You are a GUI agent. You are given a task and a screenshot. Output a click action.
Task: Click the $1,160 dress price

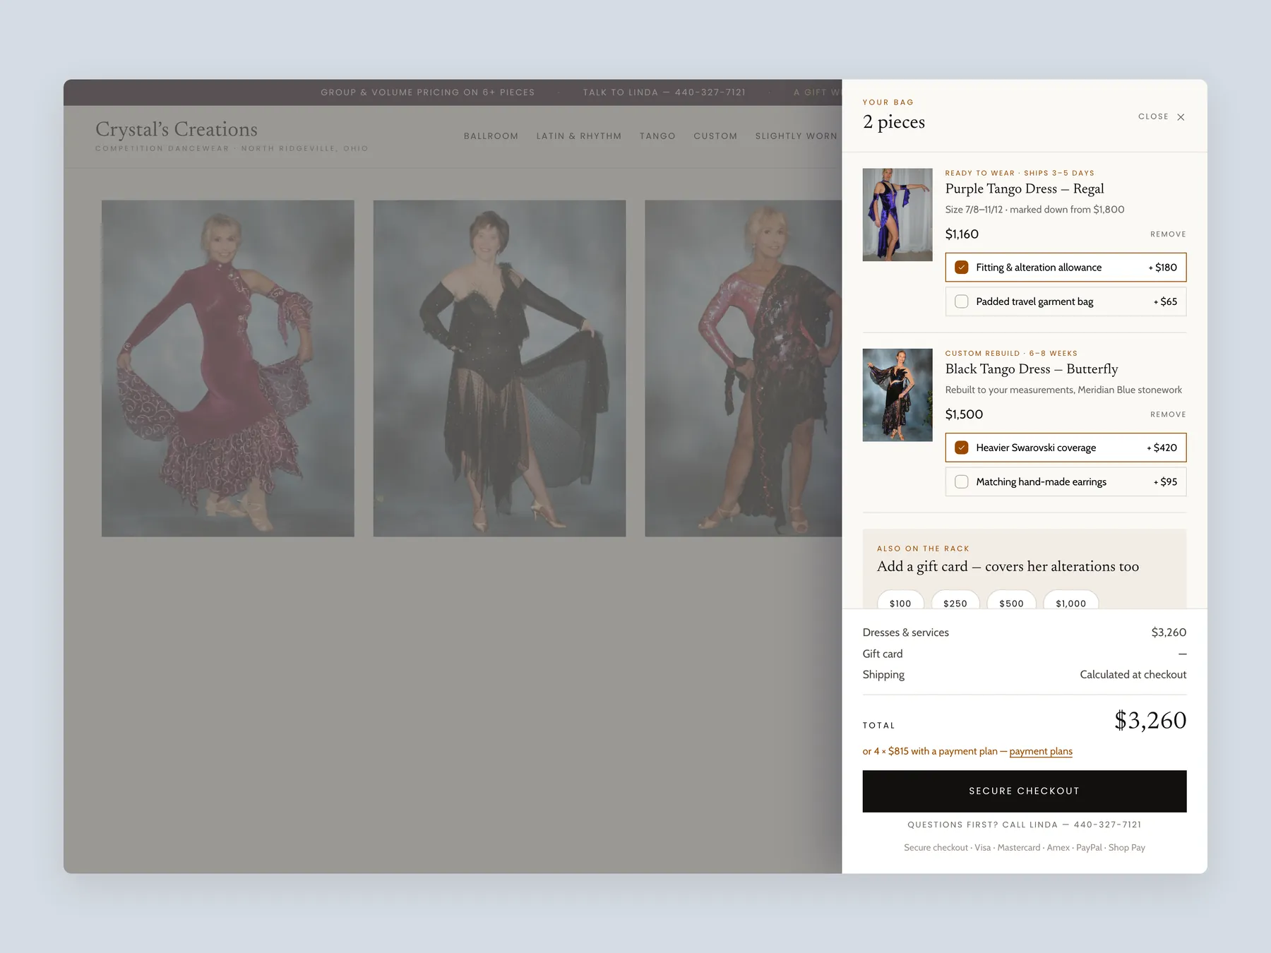tap(962, 234)
